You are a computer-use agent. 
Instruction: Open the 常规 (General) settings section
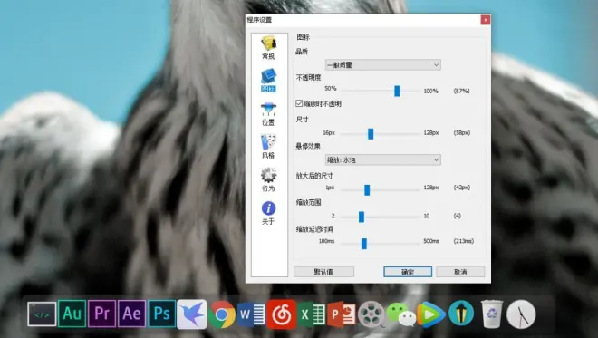click(x=268, y=48)
